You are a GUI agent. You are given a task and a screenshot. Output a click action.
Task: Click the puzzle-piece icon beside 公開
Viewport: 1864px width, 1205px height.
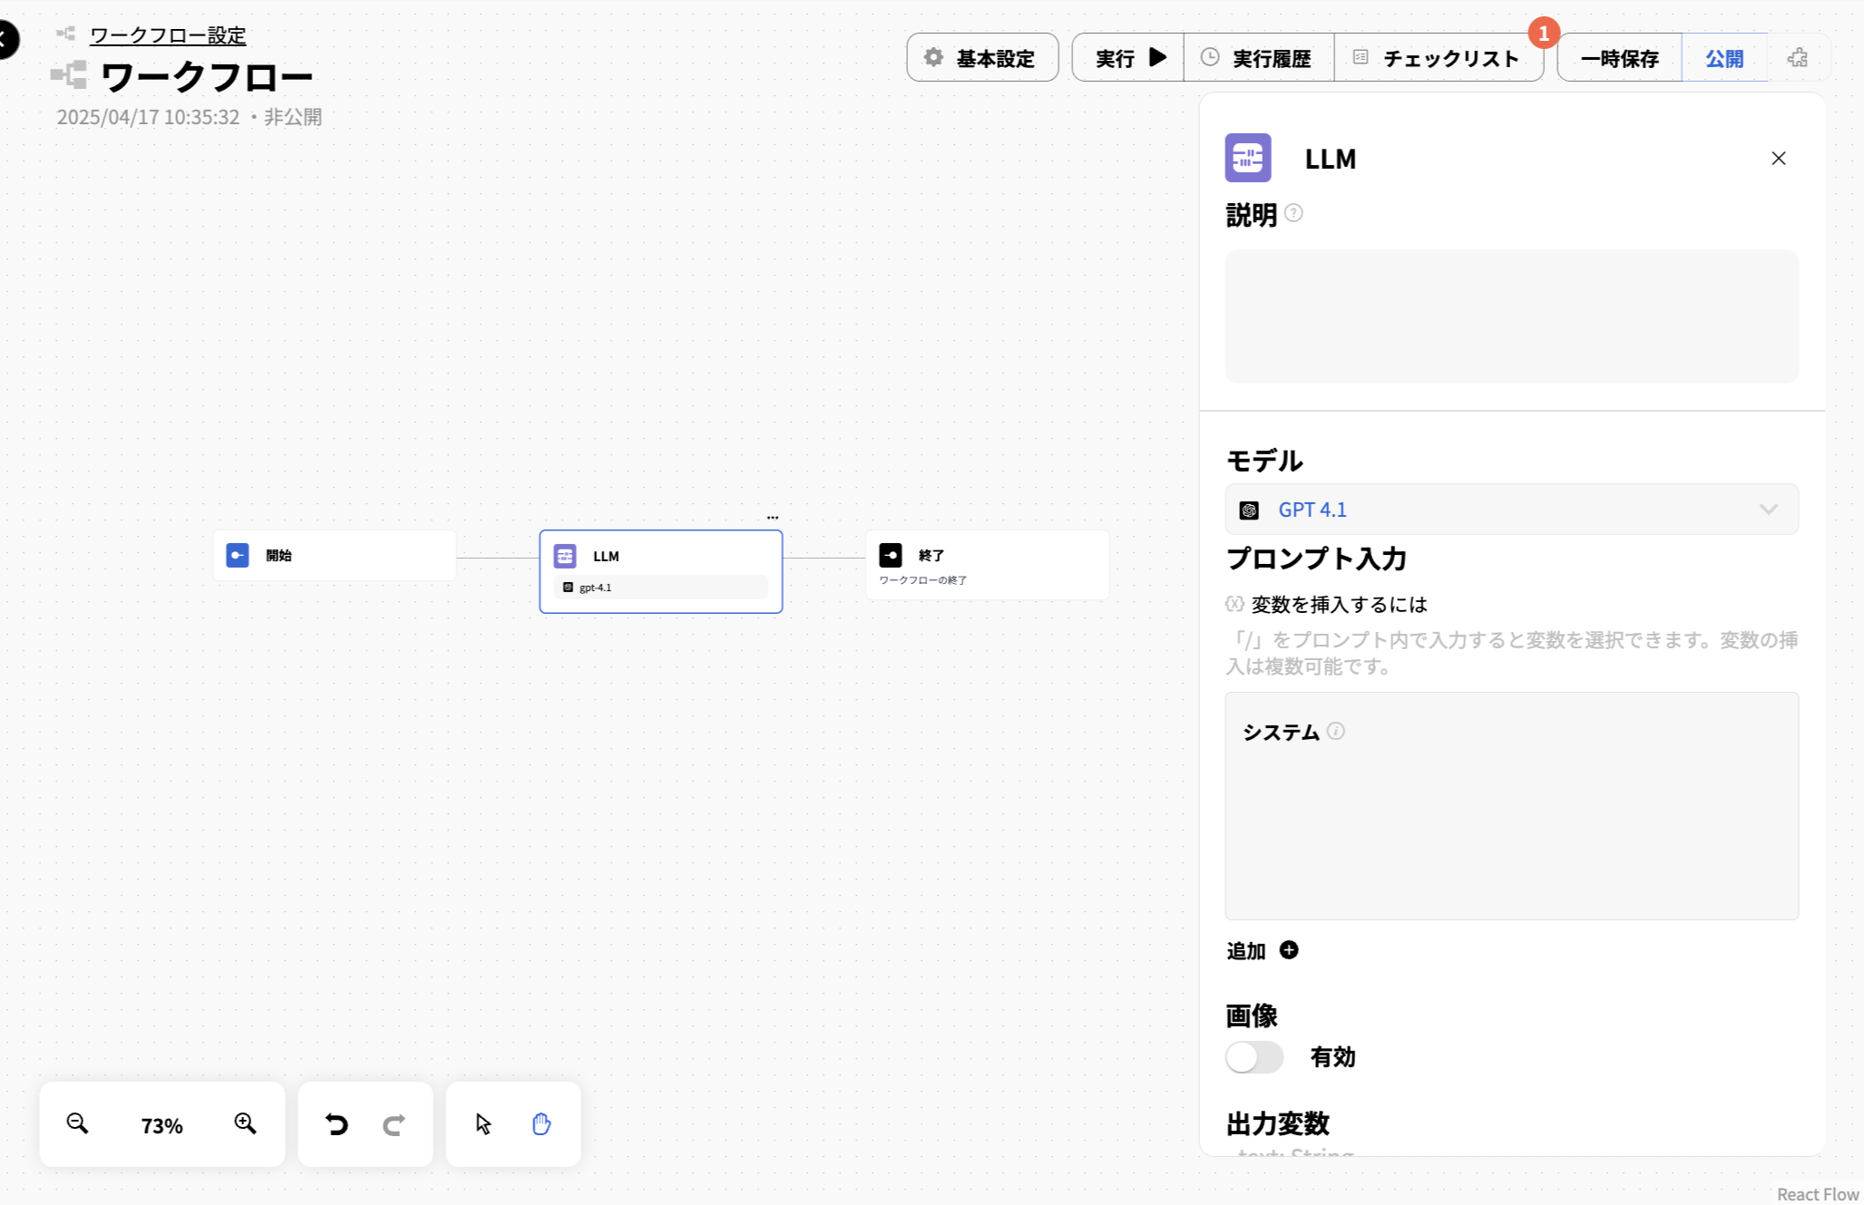point(1799,57)
